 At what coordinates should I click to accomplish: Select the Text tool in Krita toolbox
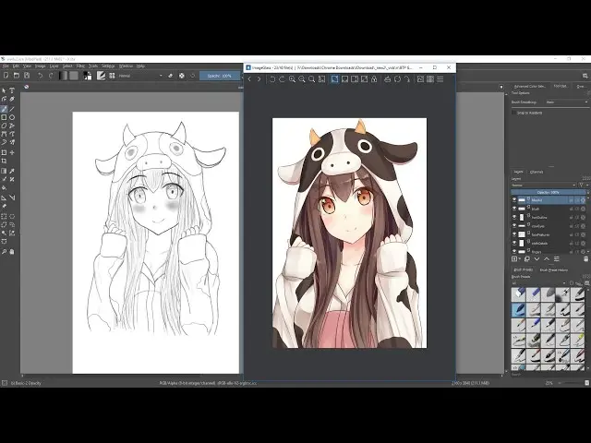12,90
